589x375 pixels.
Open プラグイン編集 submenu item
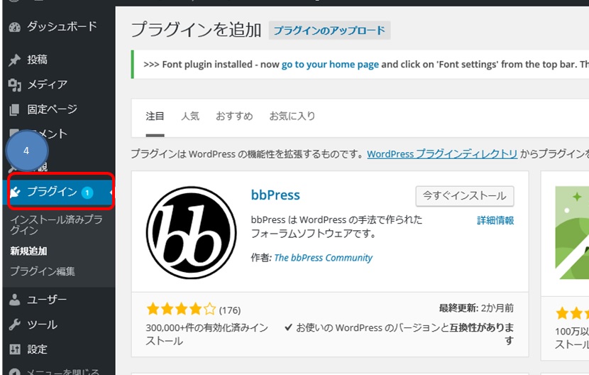43,271
